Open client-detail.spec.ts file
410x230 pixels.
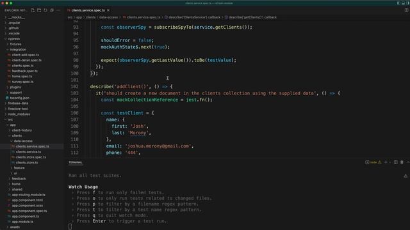pos(27,60)
